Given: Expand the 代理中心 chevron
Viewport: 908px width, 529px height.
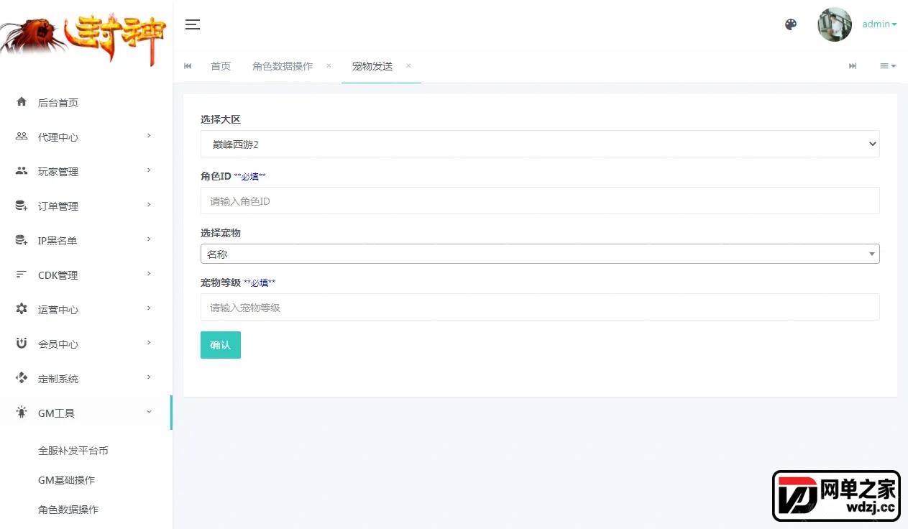Looking at the screenshot, I should pos(149,136).
